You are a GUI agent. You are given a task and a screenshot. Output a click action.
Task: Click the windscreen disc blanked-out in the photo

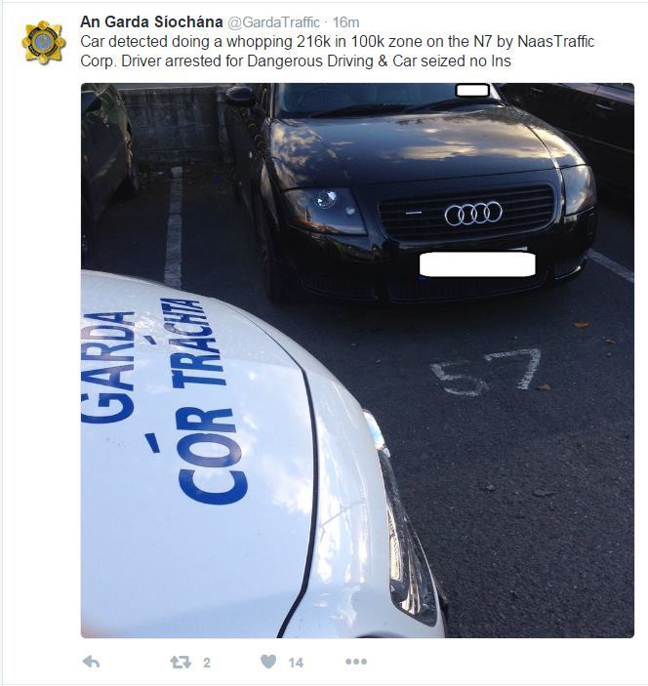pyautogui.click(x=472, y=90)
